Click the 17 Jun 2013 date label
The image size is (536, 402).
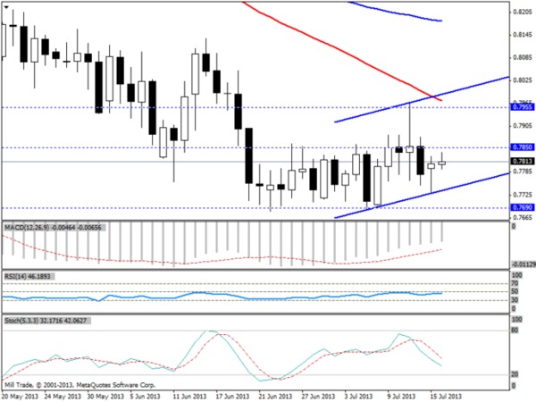pos(232,397)
